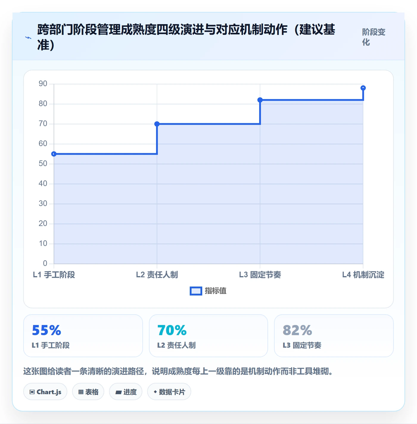The height and width of the screenshot is (424, 417).
Task: Click the lightning bolt icon beside the title
Action: click(x=28, y=38)
